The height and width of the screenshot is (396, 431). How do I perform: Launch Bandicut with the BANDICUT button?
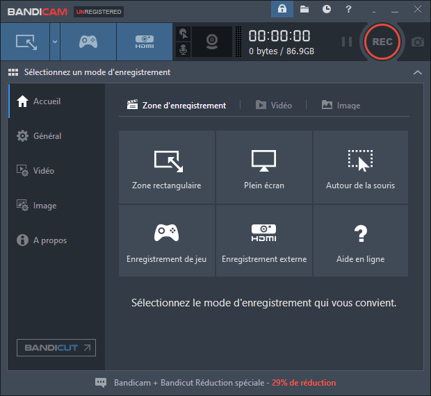point(56,347)
